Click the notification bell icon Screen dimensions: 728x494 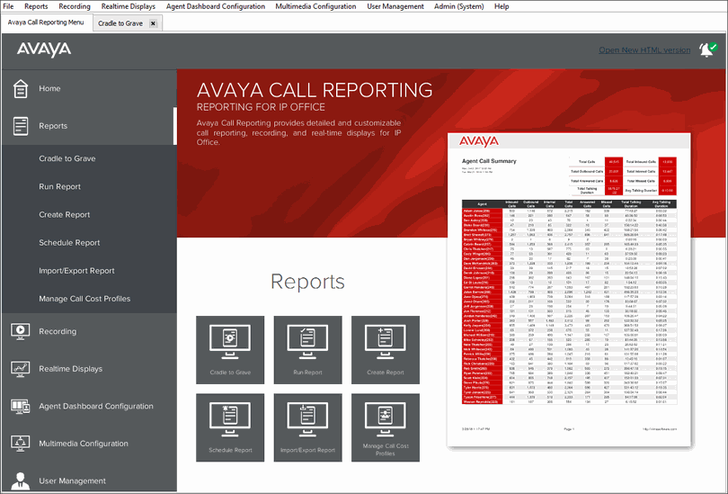tap(707, 49)
